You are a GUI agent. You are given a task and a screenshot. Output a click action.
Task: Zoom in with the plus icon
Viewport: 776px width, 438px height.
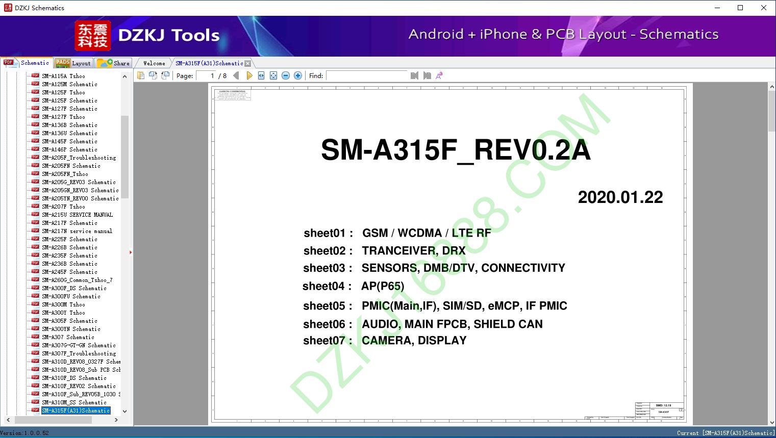298,75
